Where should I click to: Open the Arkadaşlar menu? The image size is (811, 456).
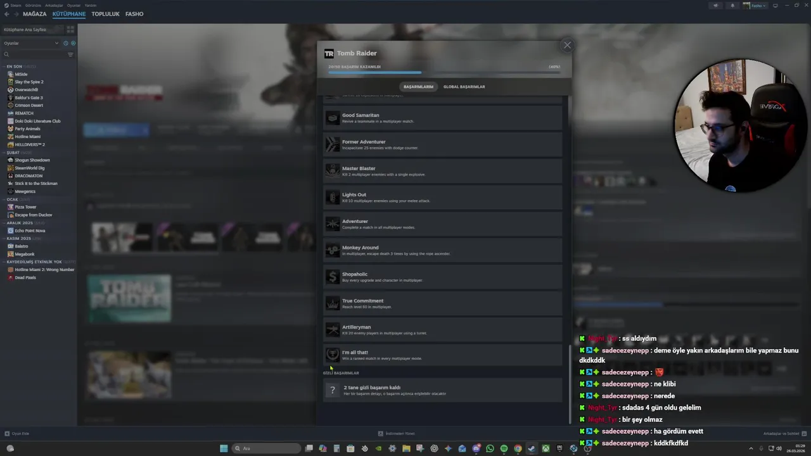tap(54, 5)
